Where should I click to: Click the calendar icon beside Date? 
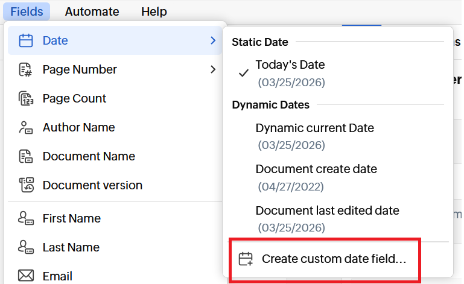[x=25, y=41]
